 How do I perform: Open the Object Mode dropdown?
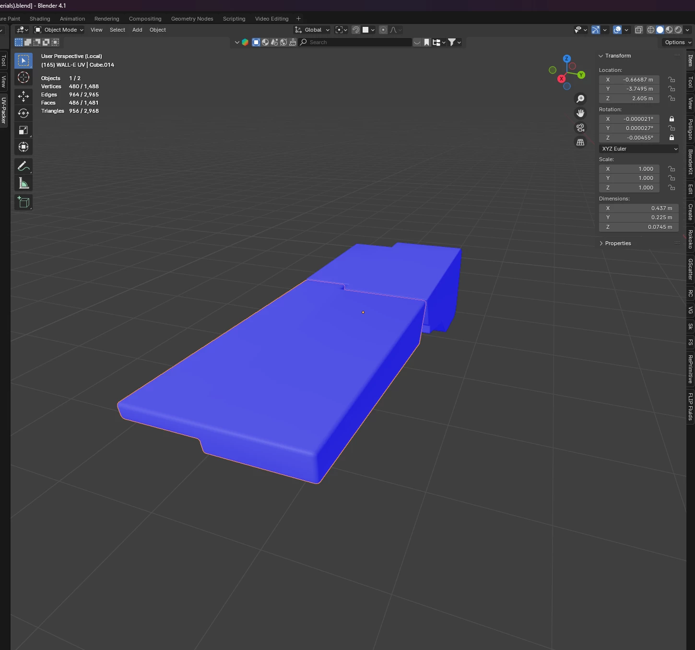coord(59,30)
